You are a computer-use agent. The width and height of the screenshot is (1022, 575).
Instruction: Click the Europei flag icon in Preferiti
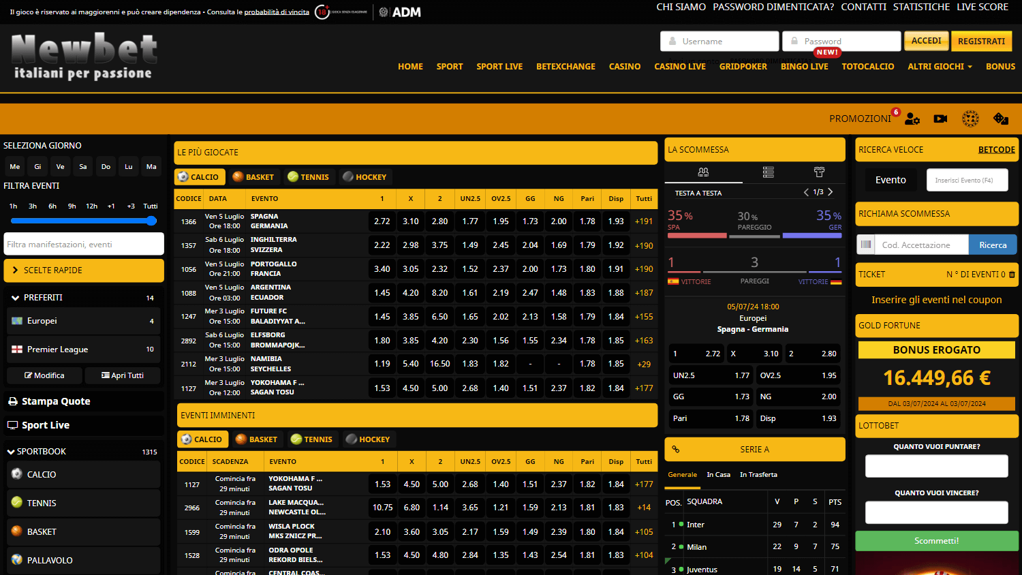[17, 321]
